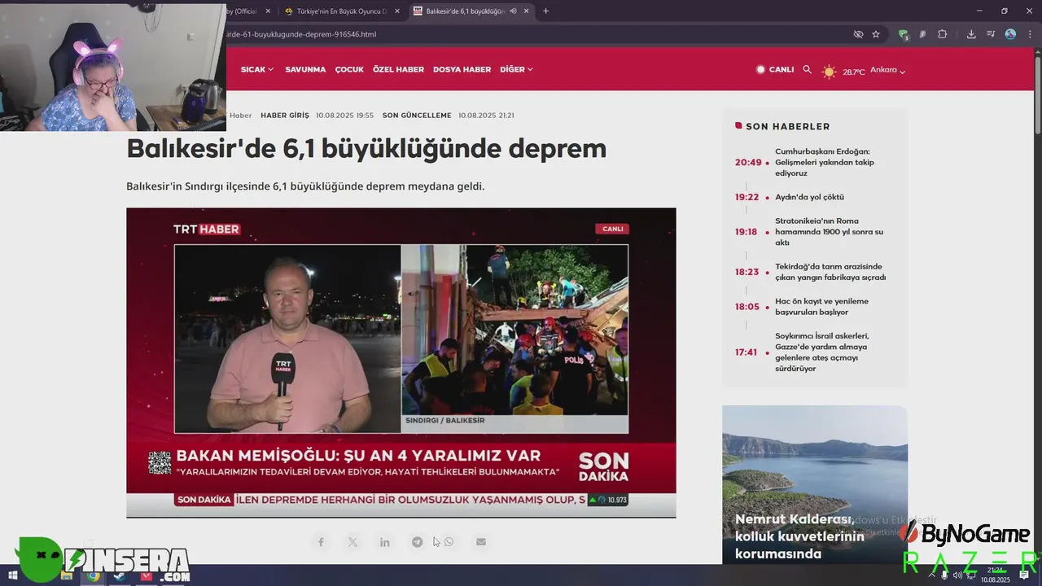Click the browser address bar URL
The height and width of the screenshot is (586, 1042).
[x=301, y=34]
